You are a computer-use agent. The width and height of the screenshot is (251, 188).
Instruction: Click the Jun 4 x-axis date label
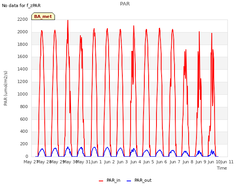(136, 162)
